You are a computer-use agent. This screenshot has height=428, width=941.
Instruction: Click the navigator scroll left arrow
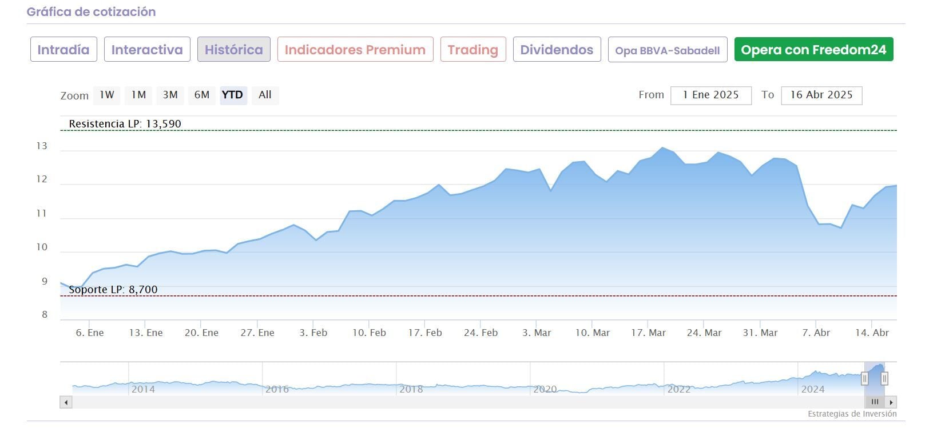click(x=66, y=402)
